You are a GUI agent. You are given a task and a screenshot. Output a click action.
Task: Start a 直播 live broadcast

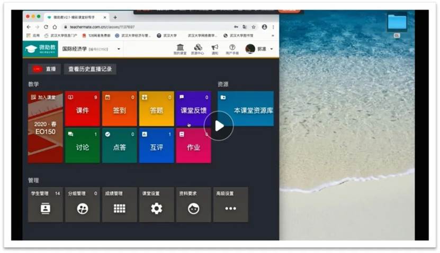click(x=44, y=69)
